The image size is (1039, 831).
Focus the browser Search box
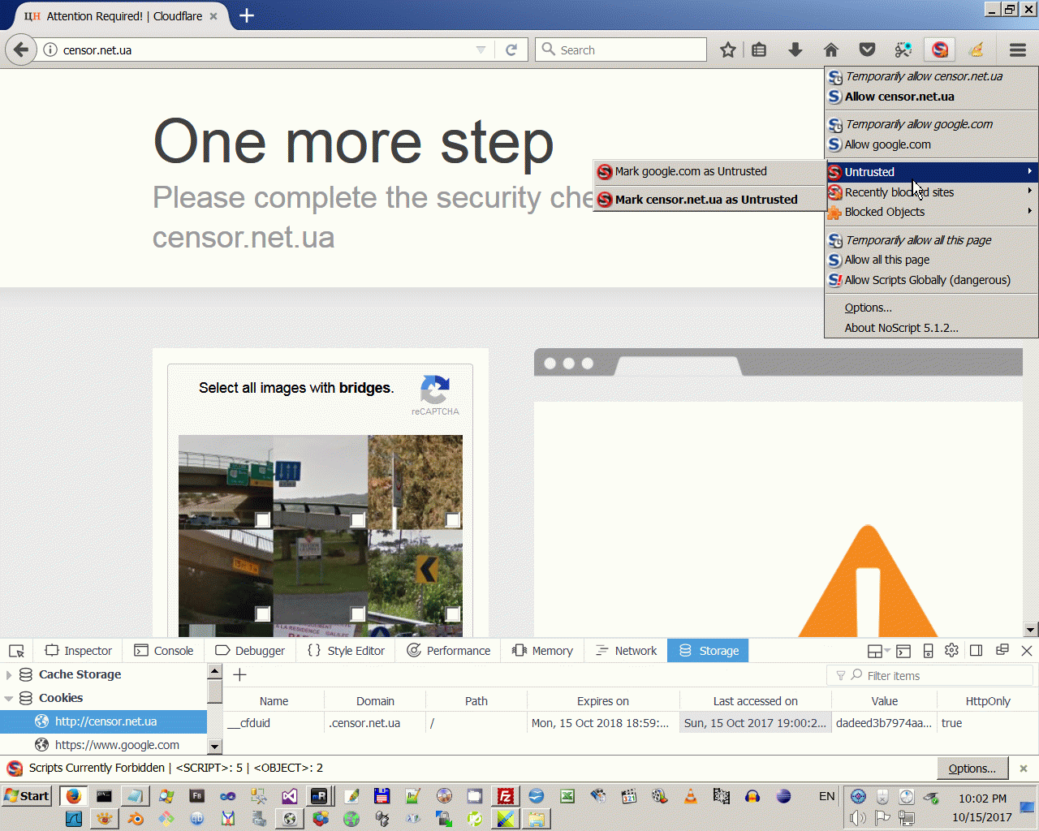tap(621, 50)
